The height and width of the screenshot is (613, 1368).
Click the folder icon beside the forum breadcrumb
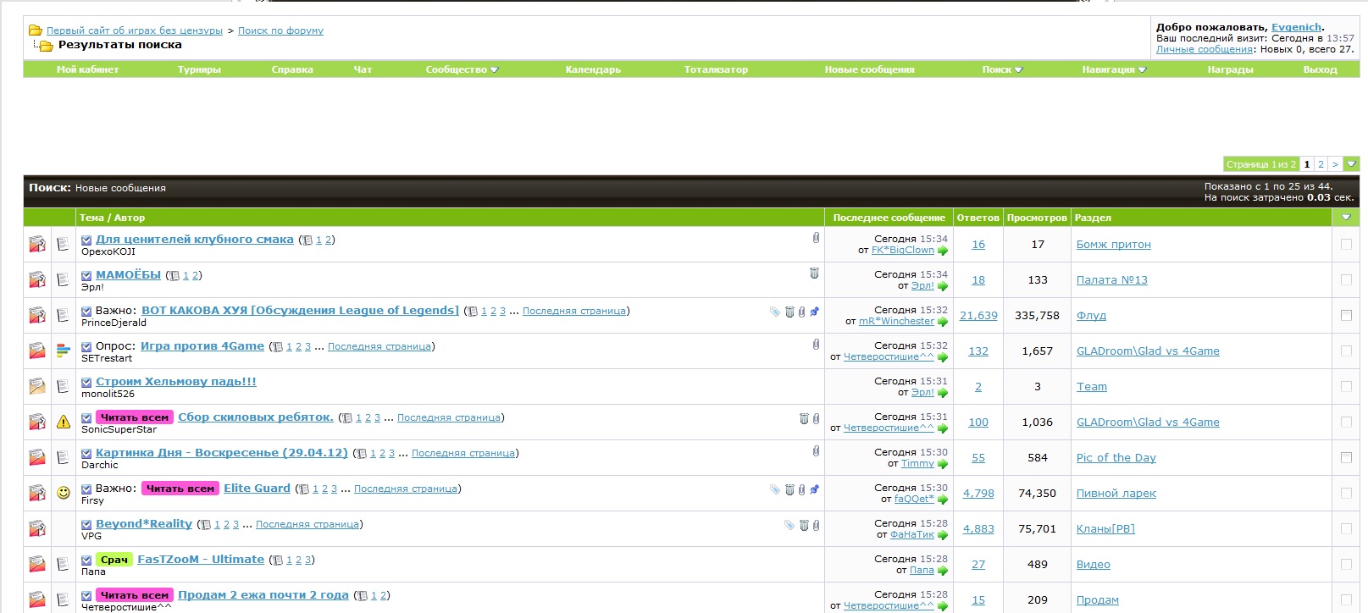coord(36,30)
